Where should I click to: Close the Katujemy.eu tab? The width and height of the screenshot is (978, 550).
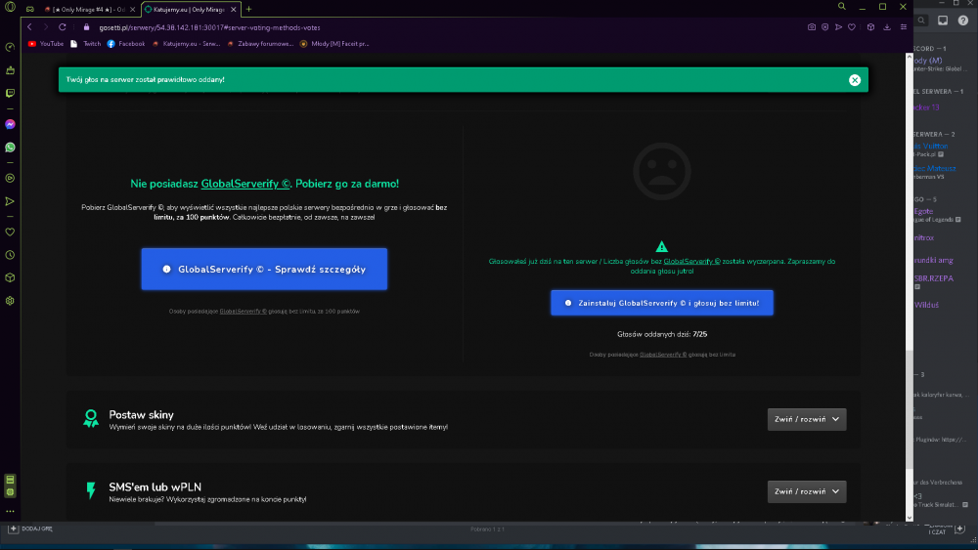[234, 10]
